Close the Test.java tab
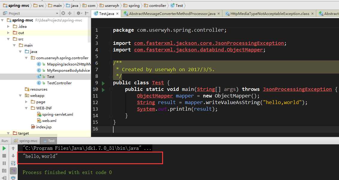This screenshot has width=339, height=180. point(117,13)
